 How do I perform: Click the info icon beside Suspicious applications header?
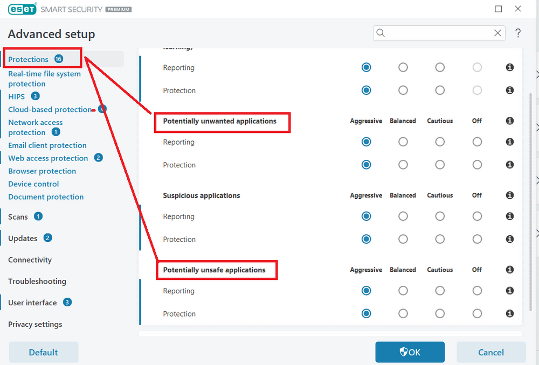[510, 195]
